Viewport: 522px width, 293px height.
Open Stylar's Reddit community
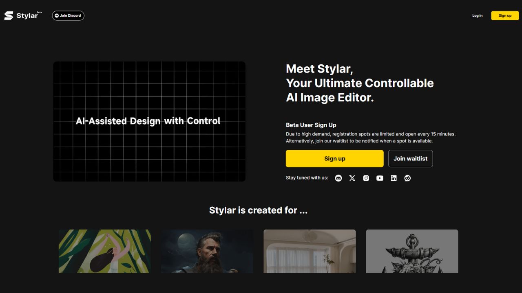click(407, 178)
